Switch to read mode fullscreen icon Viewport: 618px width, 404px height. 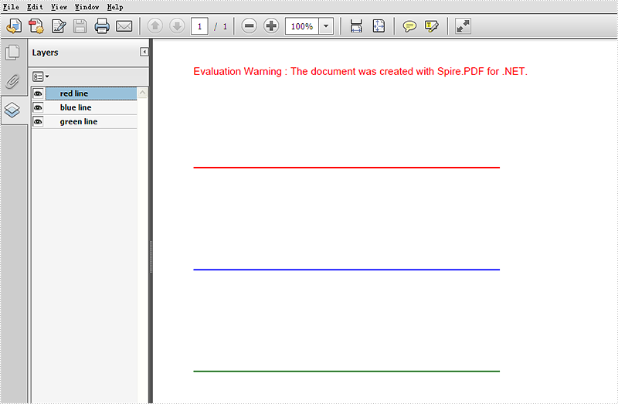[463, 26]
